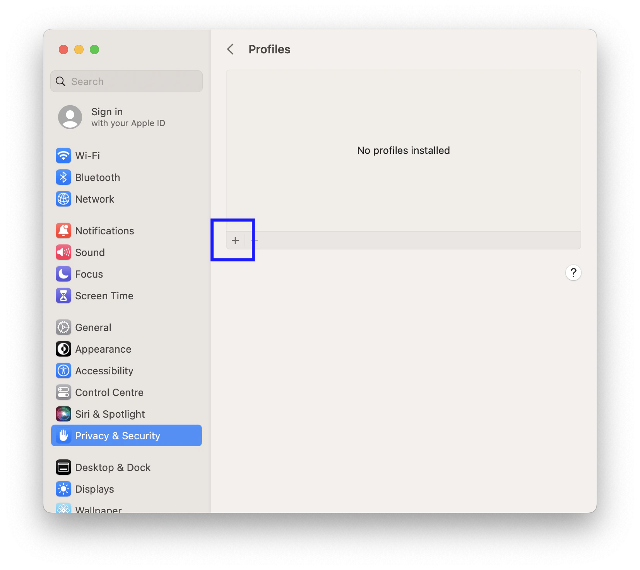
Task: Open Wallpaper settings at sidebar bottom
Action: [x=98, y=508]
